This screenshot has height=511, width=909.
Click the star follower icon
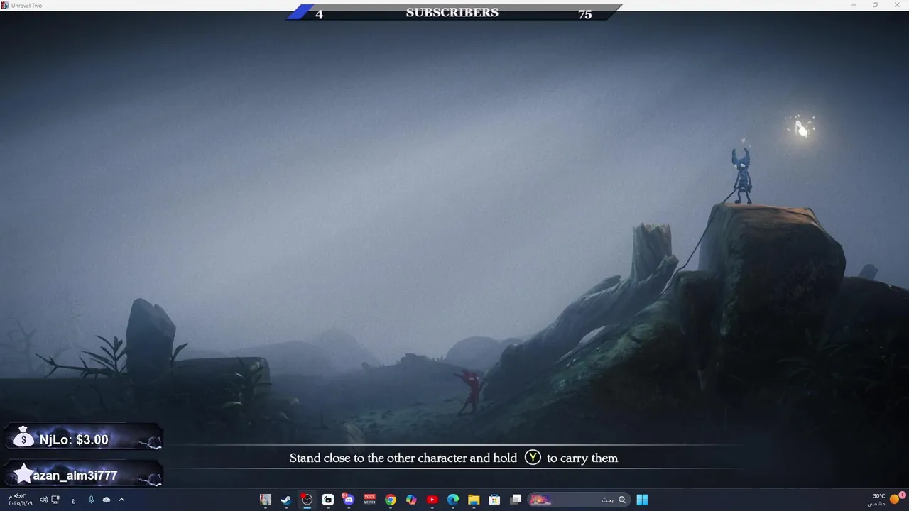click(23, 473)
